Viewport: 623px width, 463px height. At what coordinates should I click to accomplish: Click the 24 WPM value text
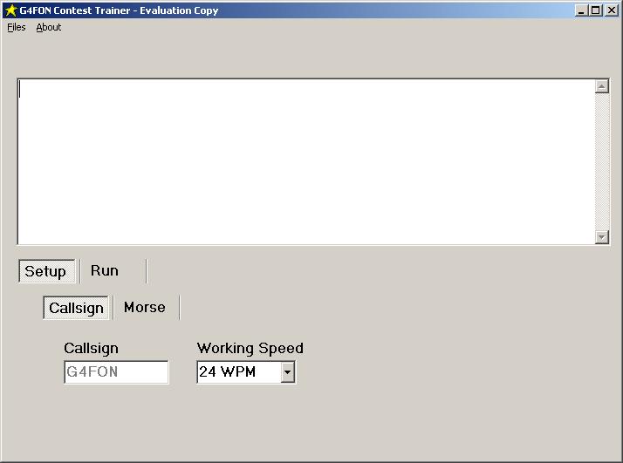[227, 372]
